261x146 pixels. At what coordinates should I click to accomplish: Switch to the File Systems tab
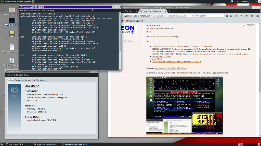point(42,80)
